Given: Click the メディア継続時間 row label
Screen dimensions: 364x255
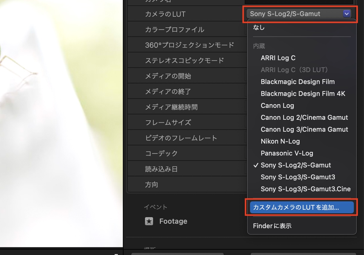Looking at the screenshot, I should 171,107.
